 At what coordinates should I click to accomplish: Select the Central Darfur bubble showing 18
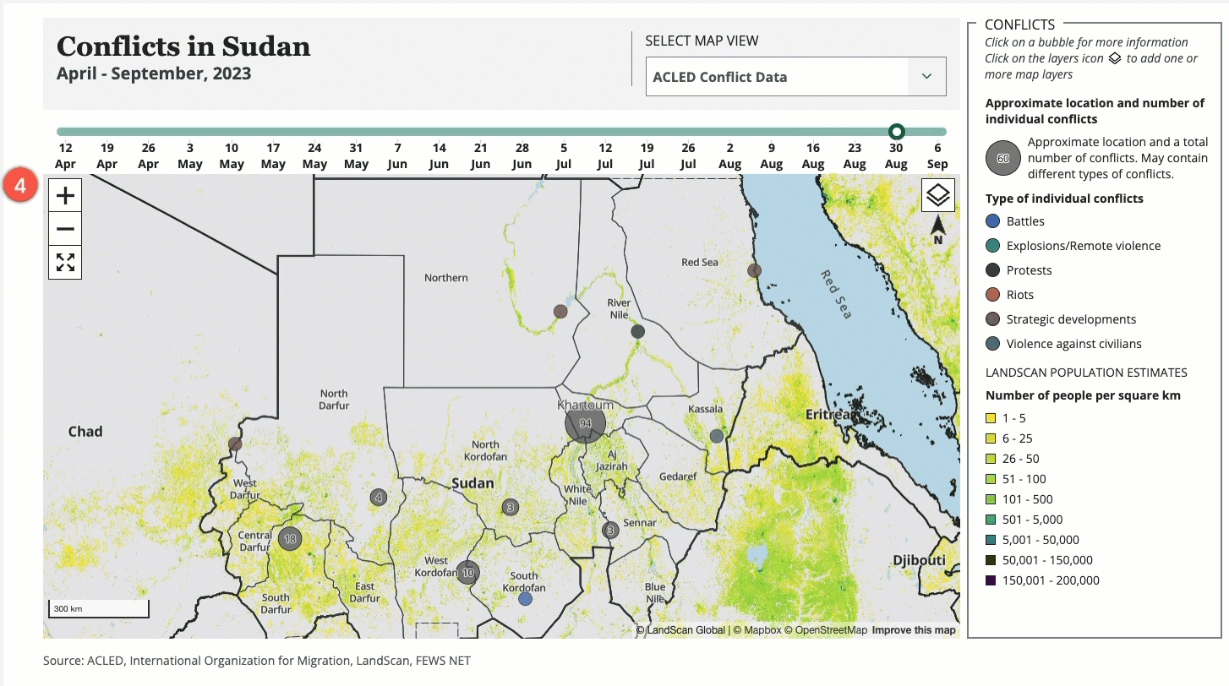290,538
